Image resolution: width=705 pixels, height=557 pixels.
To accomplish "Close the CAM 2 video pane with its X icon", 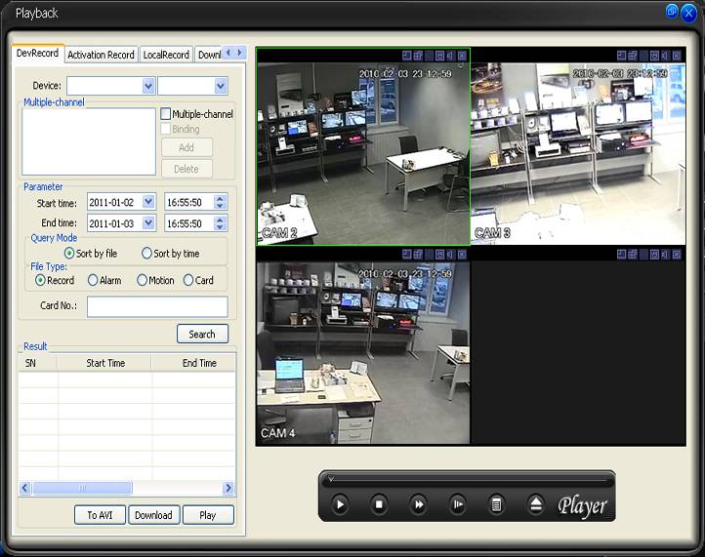I will pyautogui.click(x=462, y=56).
